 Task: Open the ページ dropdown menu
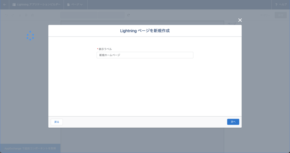click(75, 5)
